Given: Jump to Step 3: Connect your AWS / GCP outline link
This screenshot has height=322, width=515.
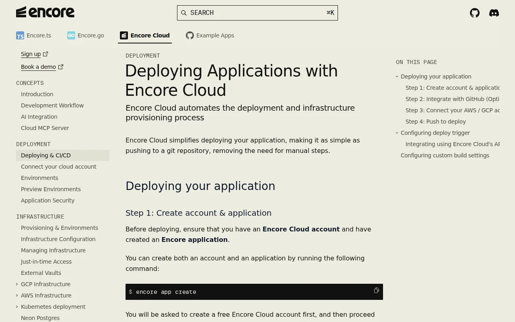Looking at the screenshot, I should (x=453, y=110).
